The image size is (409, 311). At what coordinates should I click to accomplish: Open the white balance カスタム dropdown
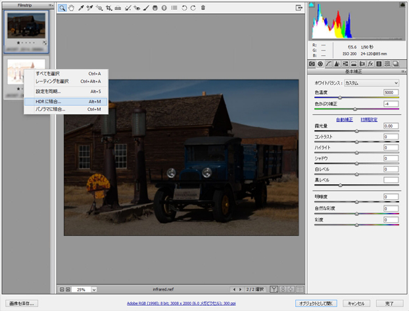[x=372, y=83]
